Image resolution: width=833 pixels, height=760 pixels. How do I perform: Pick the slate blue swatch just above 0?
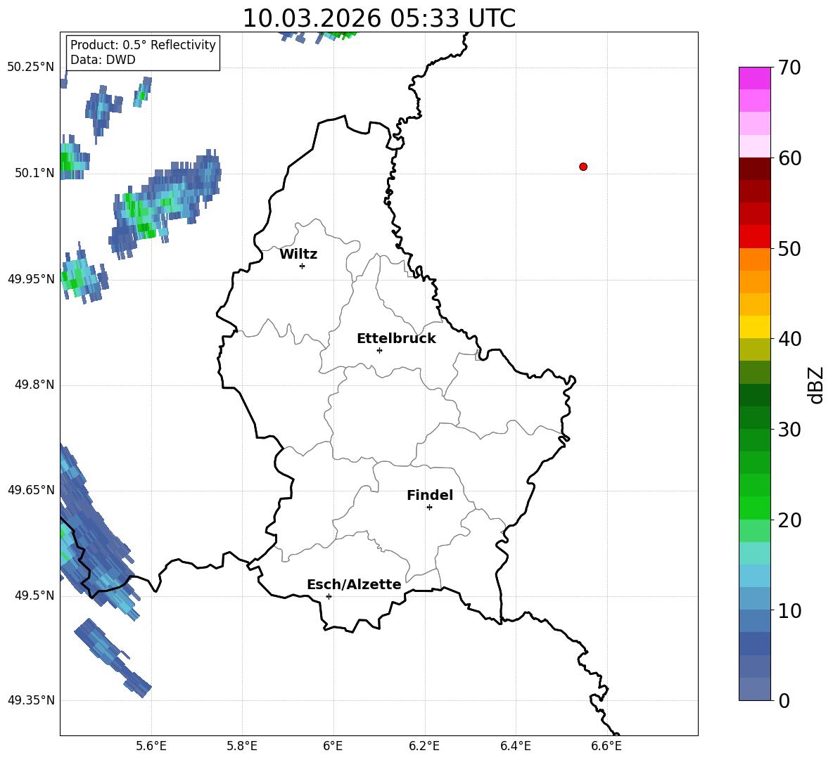tap(754, 689)
